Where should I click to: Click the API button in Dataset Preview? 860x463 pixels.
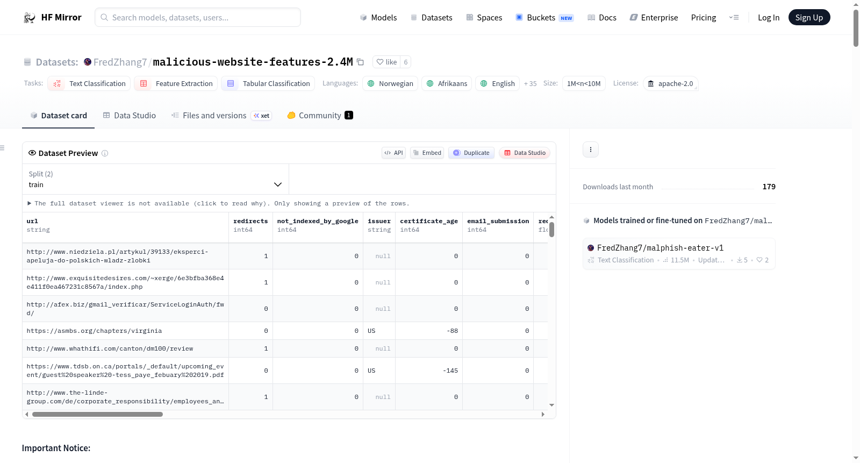[x=393, y=153]
